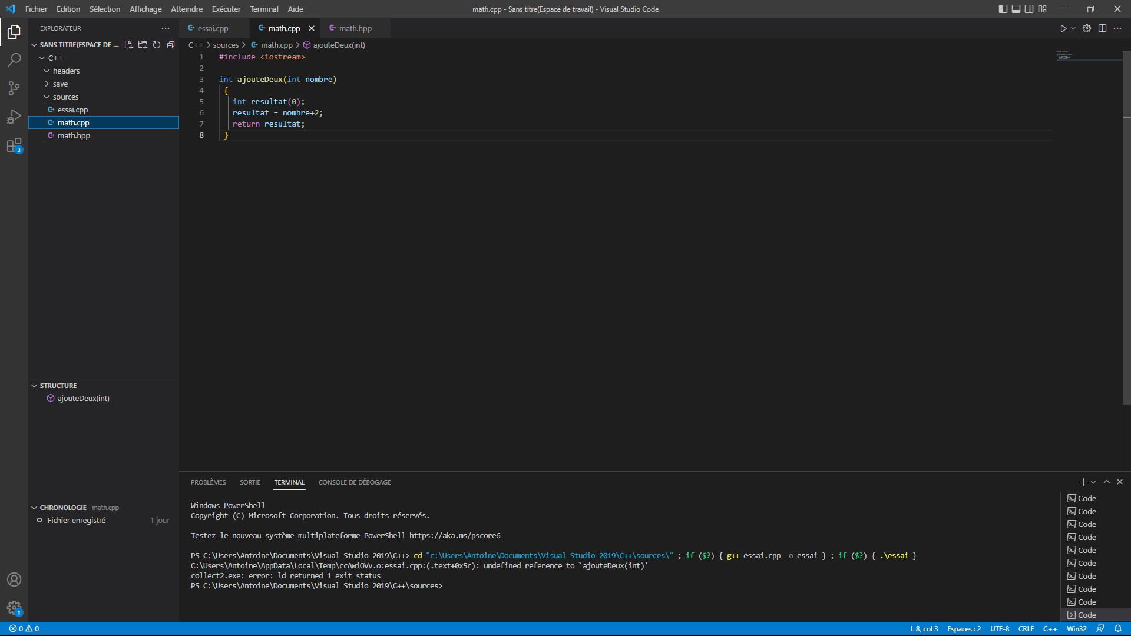Create a new folder in explorer
This screenshot has width=1131, height=636.
coord(143,45)
